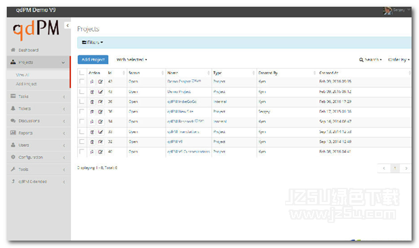This screenshot has width=419, height=248.
Task: Tick the checkbox for project id 34
Action: point(82,122)
